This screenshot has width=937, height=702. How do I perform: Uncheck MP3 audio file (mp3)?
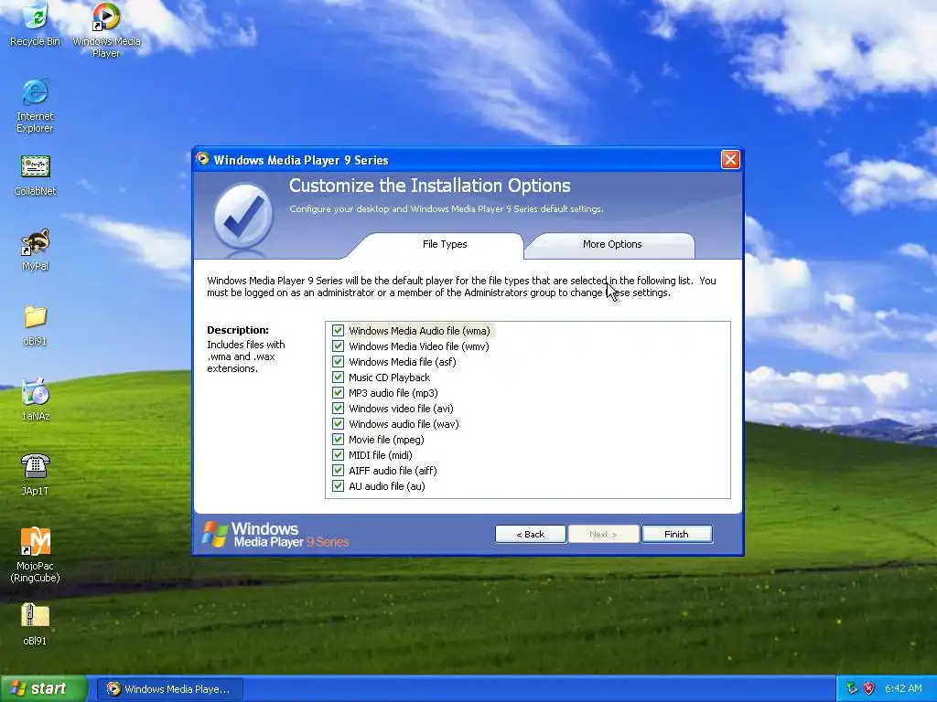(x=339, y=393)
